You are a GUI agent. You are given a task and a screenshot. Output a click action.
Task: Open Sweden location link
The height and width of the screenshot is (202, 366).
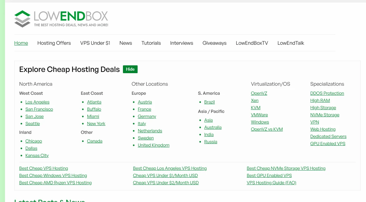(x=146, y=138)
